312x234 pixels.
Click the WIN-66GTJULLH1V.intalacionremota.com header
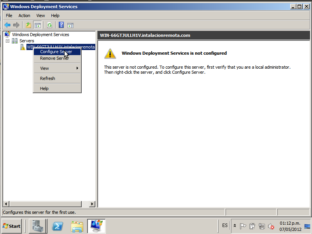[145, 35]
